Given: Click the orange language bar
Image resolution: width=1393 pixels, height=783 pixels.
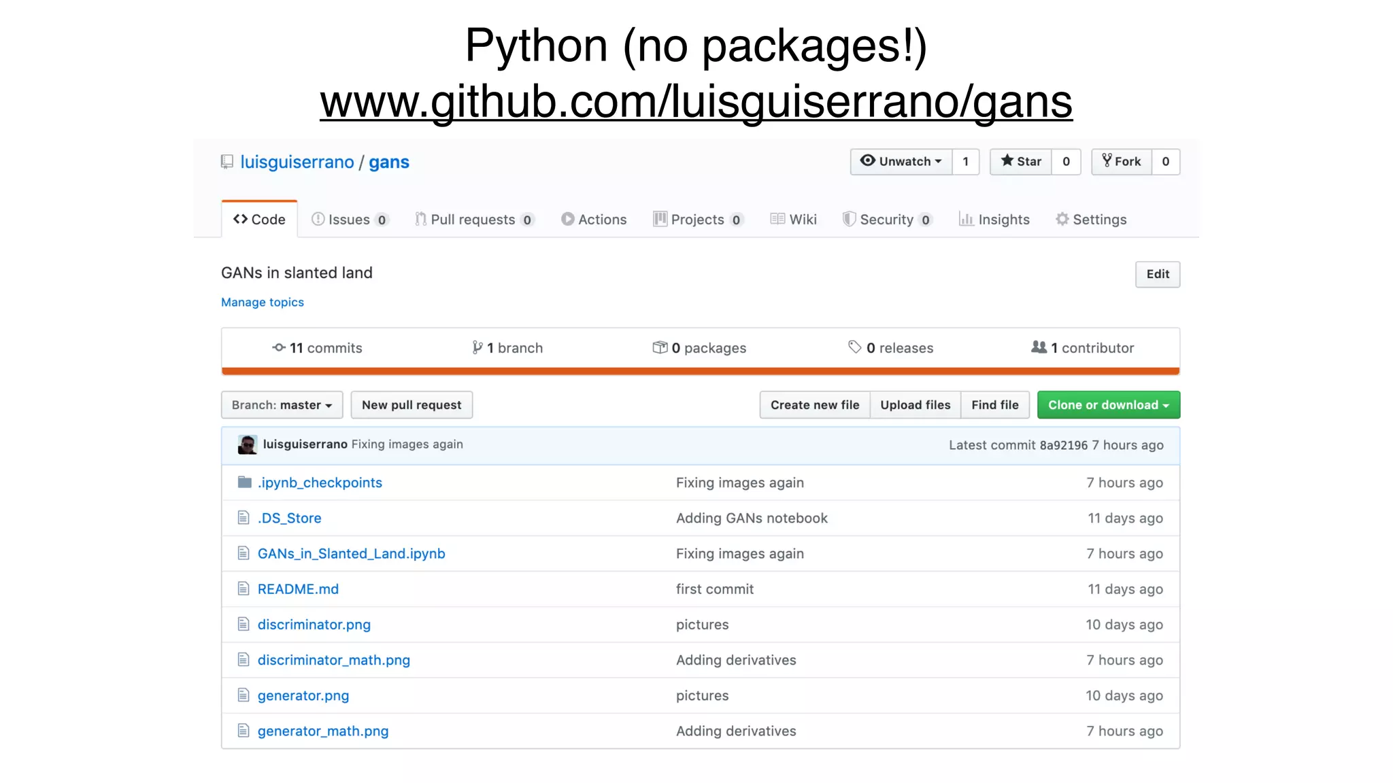Looking at the screenshot, I should (x=701, y=371).
